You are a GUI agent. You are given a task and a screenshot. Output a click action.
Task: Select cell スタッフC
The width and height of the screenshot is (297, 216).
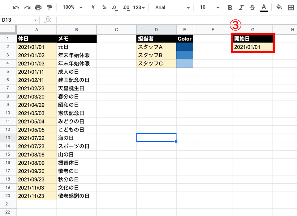[157, 64]
